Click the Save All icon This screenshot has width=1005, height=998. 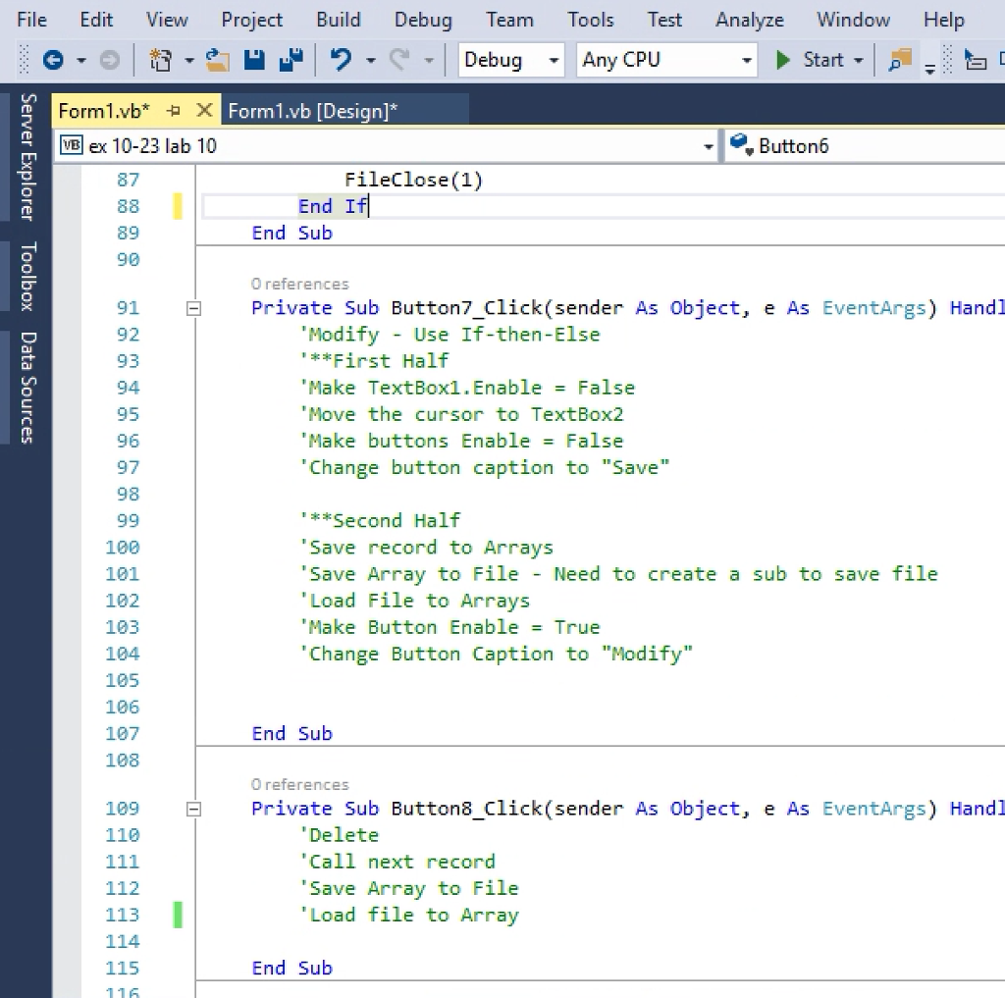291,61
